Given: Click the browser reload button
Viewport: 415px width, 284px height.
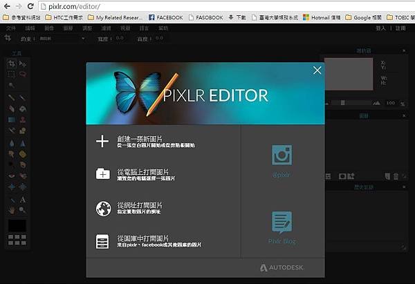Looking at the screenshot, I should click(x=30, y=6).
